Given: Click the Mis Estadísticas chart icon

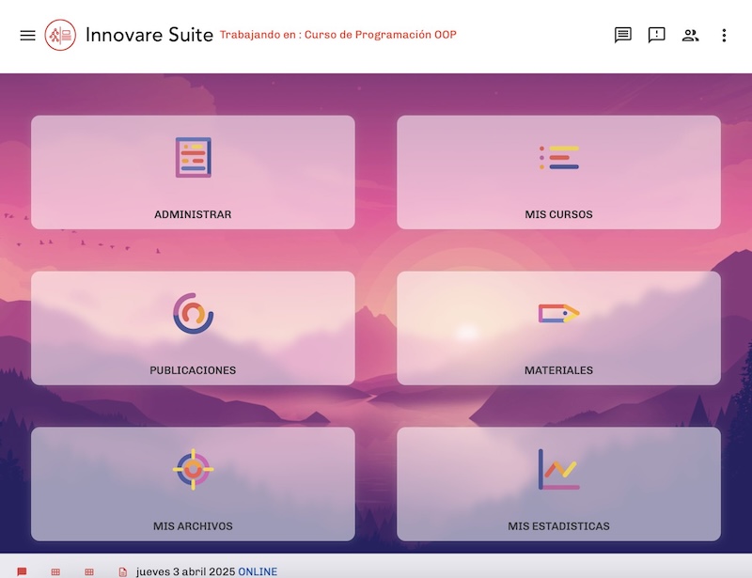Looking at the screenshot, I should click(x=556, y=469).
